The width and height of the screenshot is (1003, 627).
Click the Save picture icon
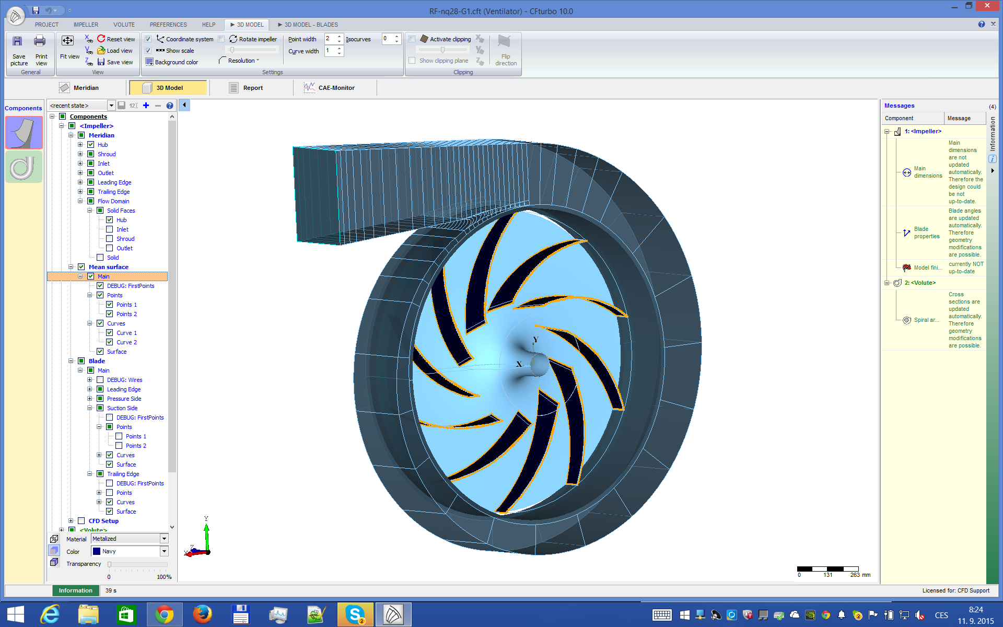(x=18, y=42)
